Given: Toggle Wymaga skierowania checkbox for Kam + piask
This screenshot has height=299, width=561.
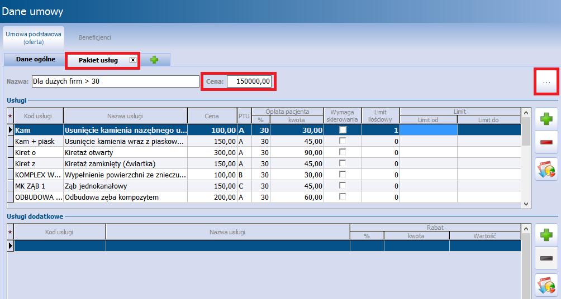Looking at the screenshot, I should click(343, 141).
